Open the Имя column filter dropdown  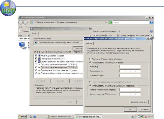tap(28, 35)
